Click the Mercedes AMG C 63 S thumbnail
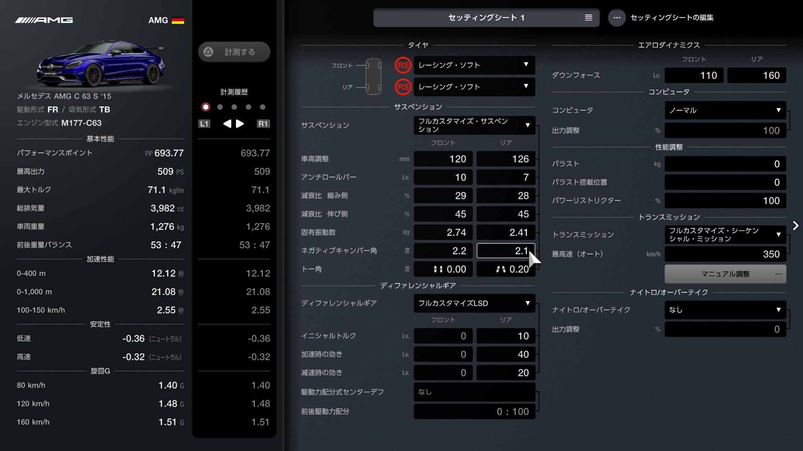The image size is (803, 451). 101,65
